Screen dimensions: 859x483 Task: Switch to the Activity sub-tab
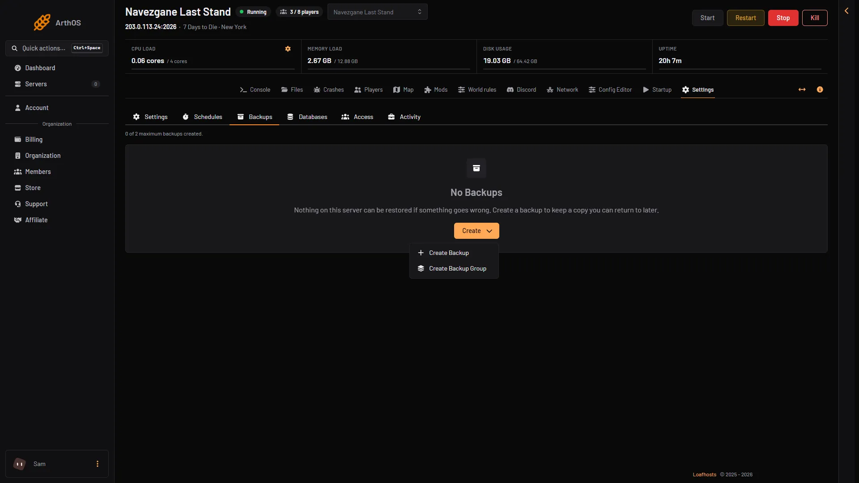(x=404, y=117)
